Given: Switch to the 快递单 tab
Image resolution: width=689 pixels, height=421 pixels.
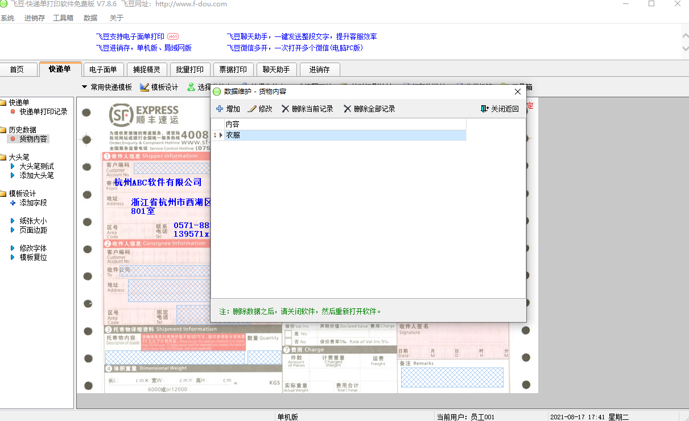Looking at the screenshot, I should 60,69.
